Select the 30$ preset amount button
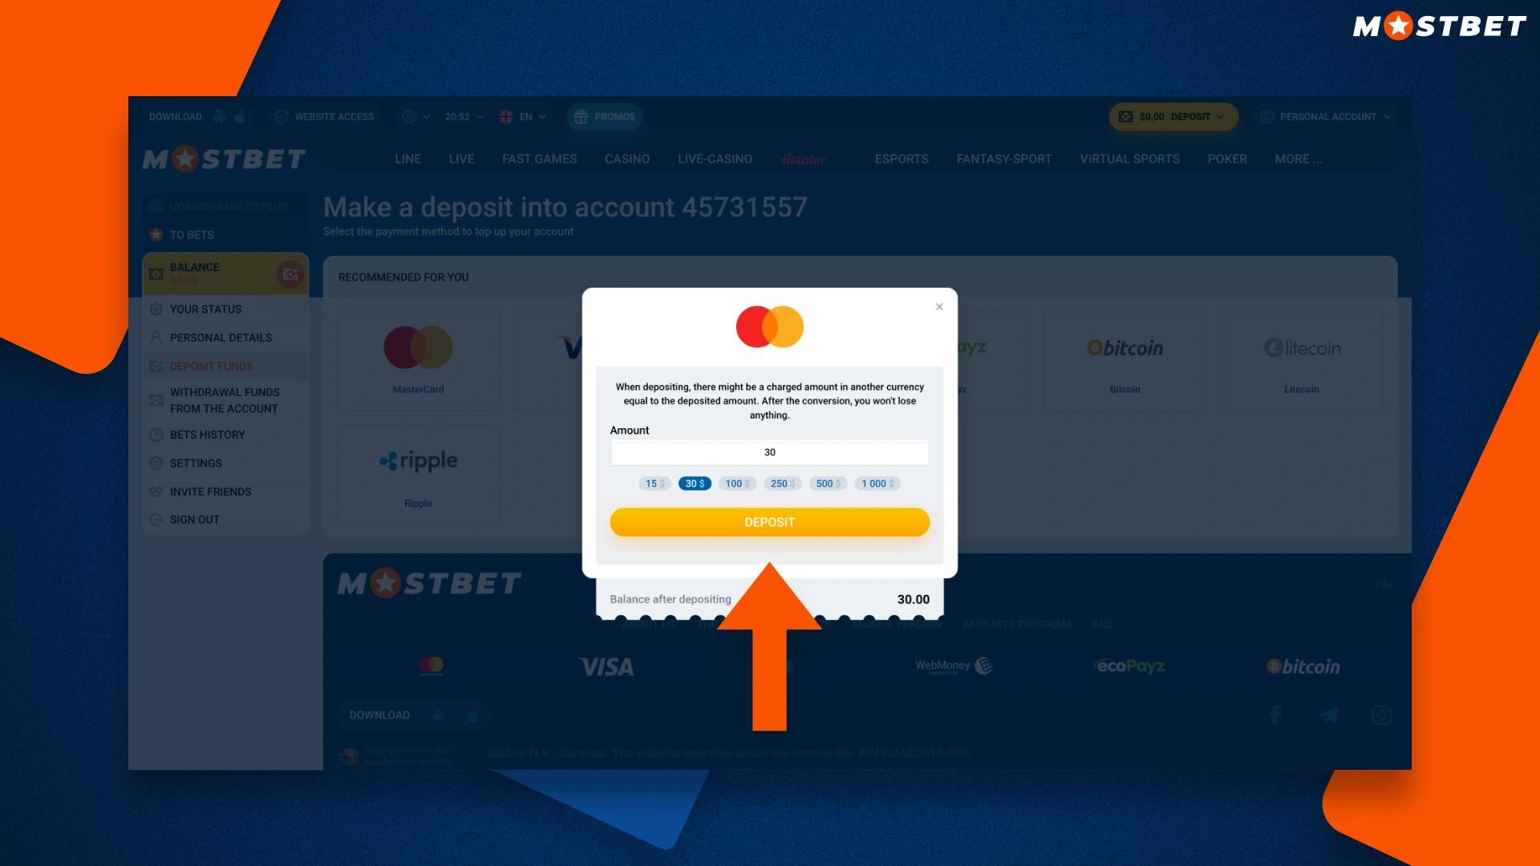1540x866 pixels. pyautogui.click(x=694, y=484)
